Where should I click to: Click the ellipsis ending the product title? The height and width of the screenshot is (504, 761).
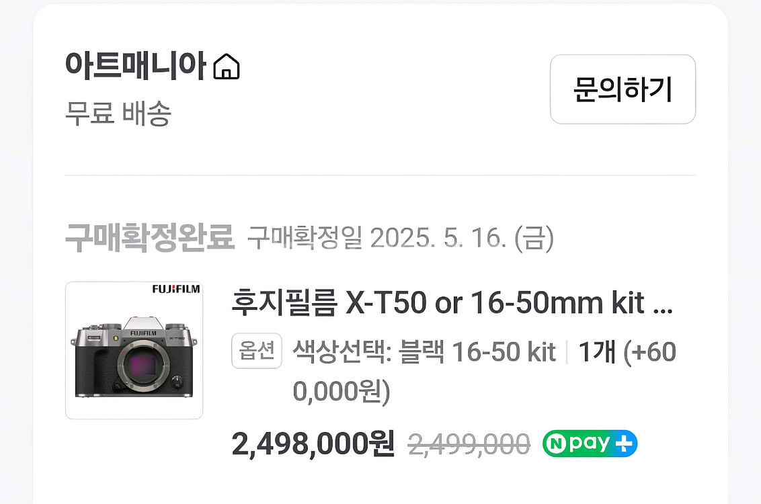point(662,306)
